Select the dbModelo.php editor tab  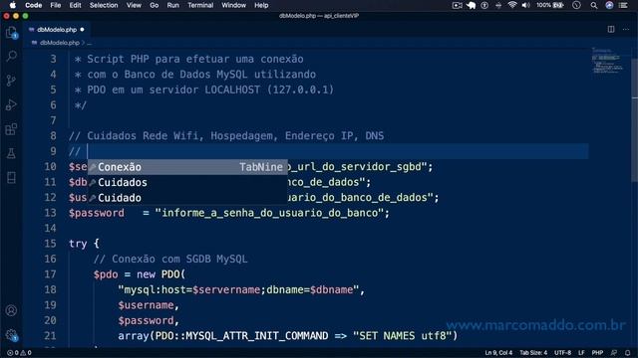tap(56, 29)
